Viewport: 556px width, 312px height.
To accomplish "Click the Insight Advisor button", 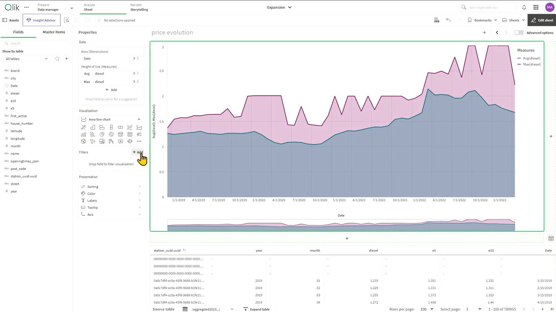I will tap(41, 20).
